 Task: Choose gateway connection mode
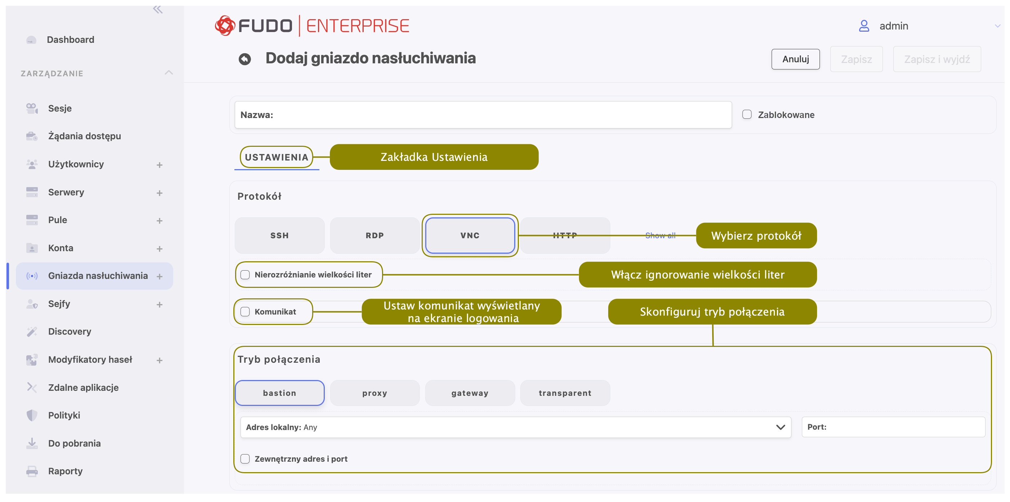pos(470,393)
